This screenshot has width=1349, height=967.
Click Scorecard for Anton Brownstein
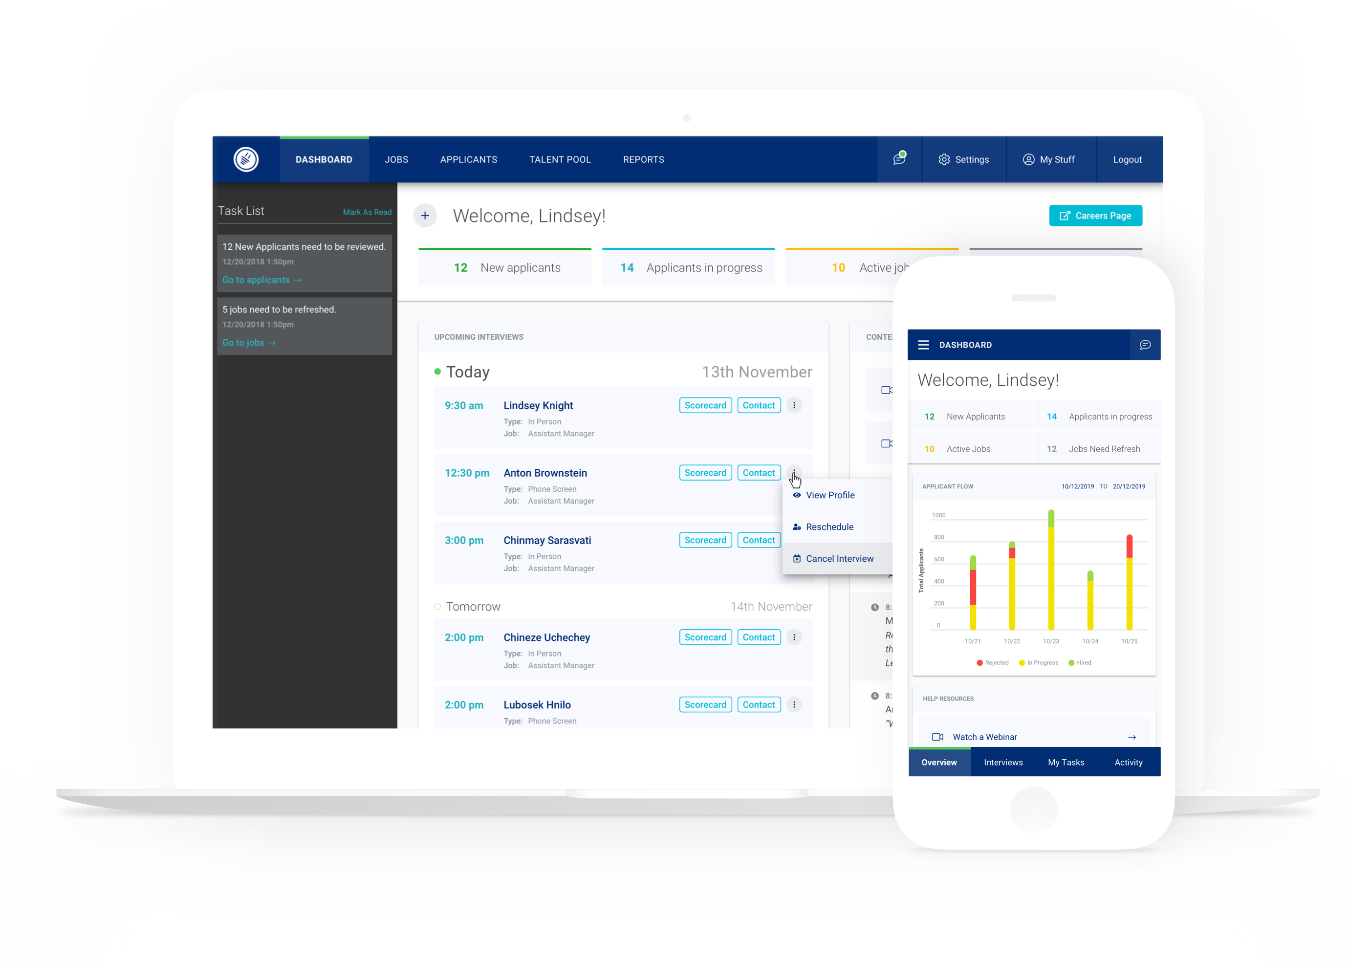tap(705, 472)
